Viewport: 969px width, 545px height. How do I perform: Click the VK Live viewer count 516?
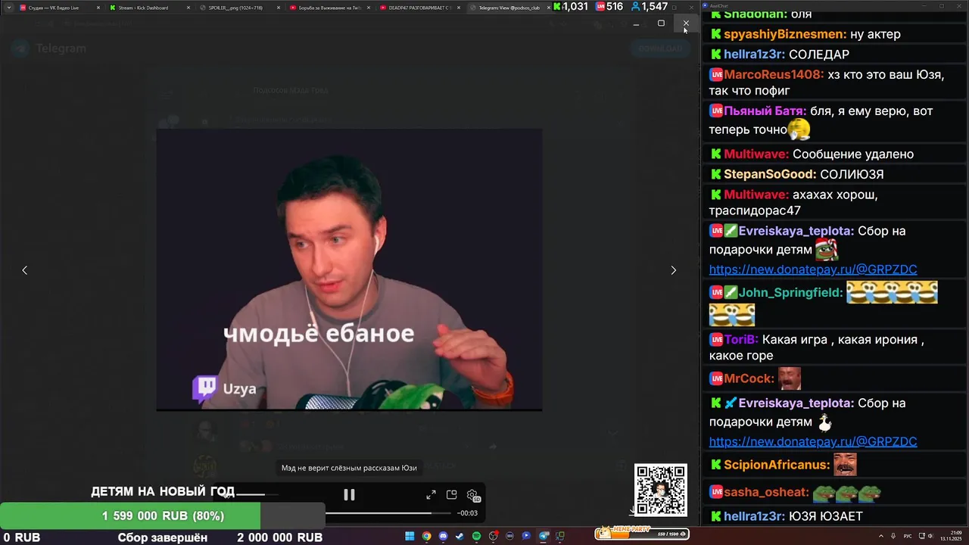[x=609, y=6]
